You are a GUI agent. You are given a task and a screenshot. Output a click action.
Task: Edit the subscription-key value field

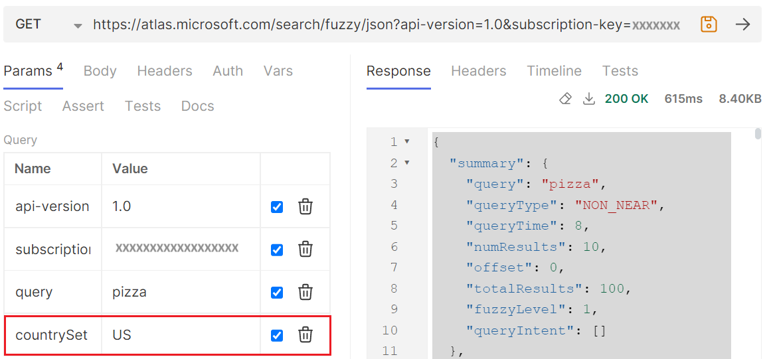click(x=181, y=250)
